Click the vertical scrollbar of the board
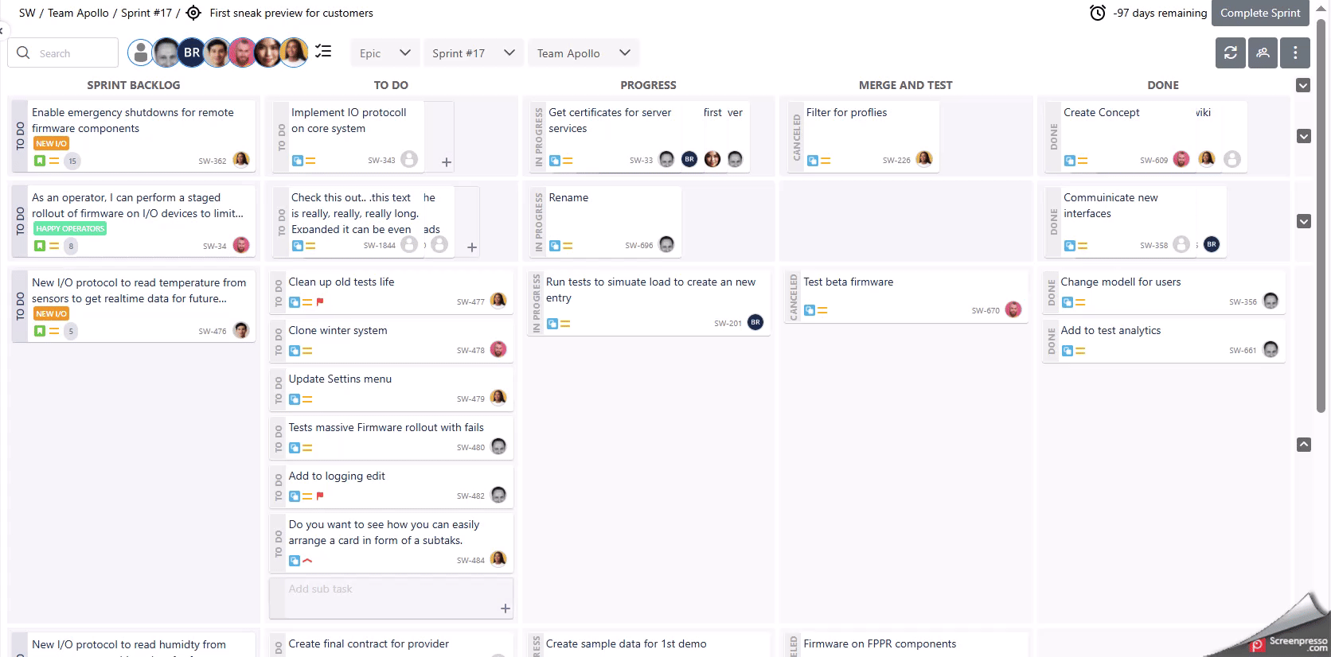1331x657 pixels. [x=1321, y=215]
